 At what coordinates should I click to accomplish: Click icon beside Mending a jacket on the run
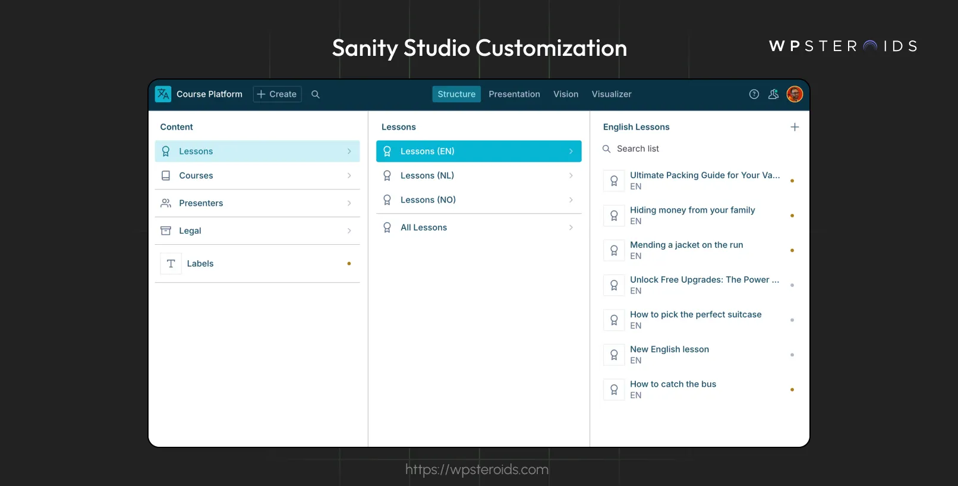(x=614, y=250)
